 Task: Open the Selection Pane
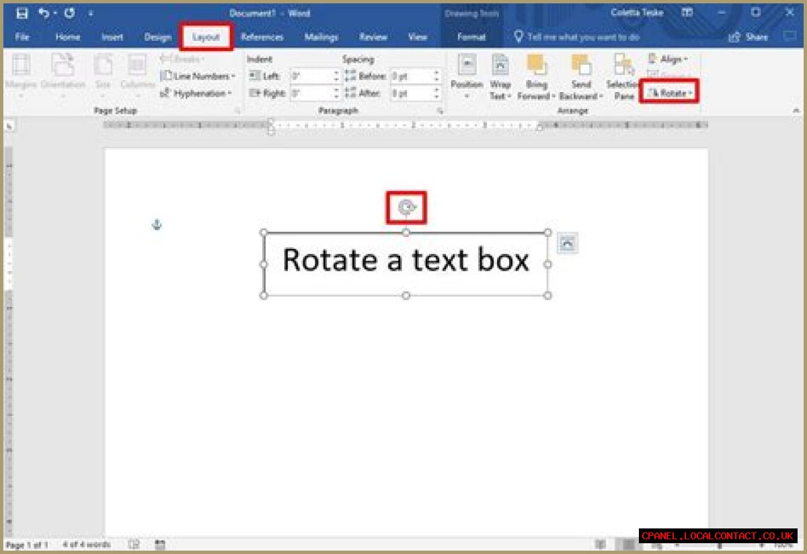pyautogui.click(x=623, y=76)
